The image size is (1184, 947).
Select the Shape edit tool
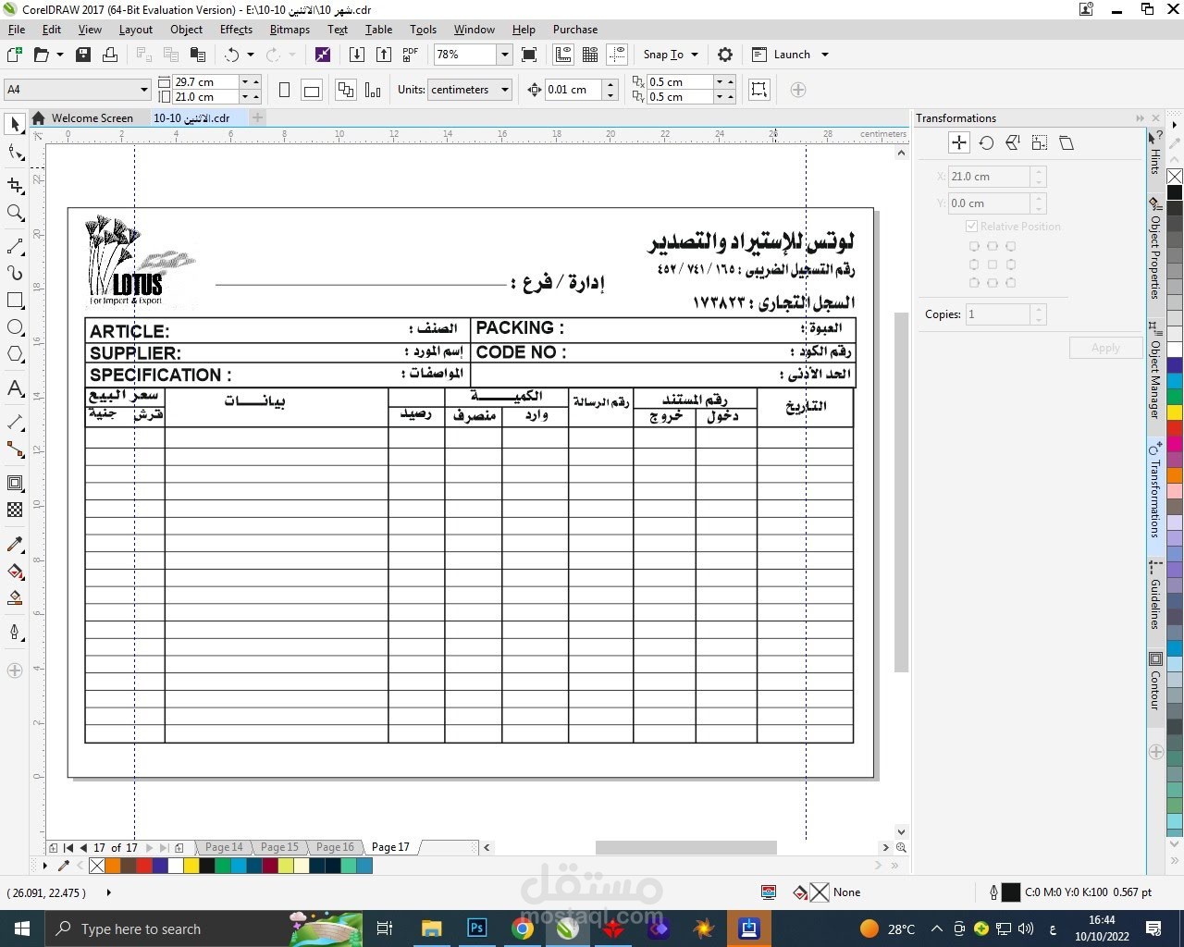point(15,153)
